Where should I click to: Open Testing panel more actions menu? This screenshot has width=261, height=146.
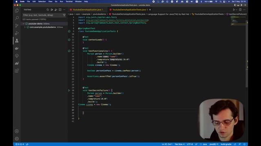click(x=64, y=10)
